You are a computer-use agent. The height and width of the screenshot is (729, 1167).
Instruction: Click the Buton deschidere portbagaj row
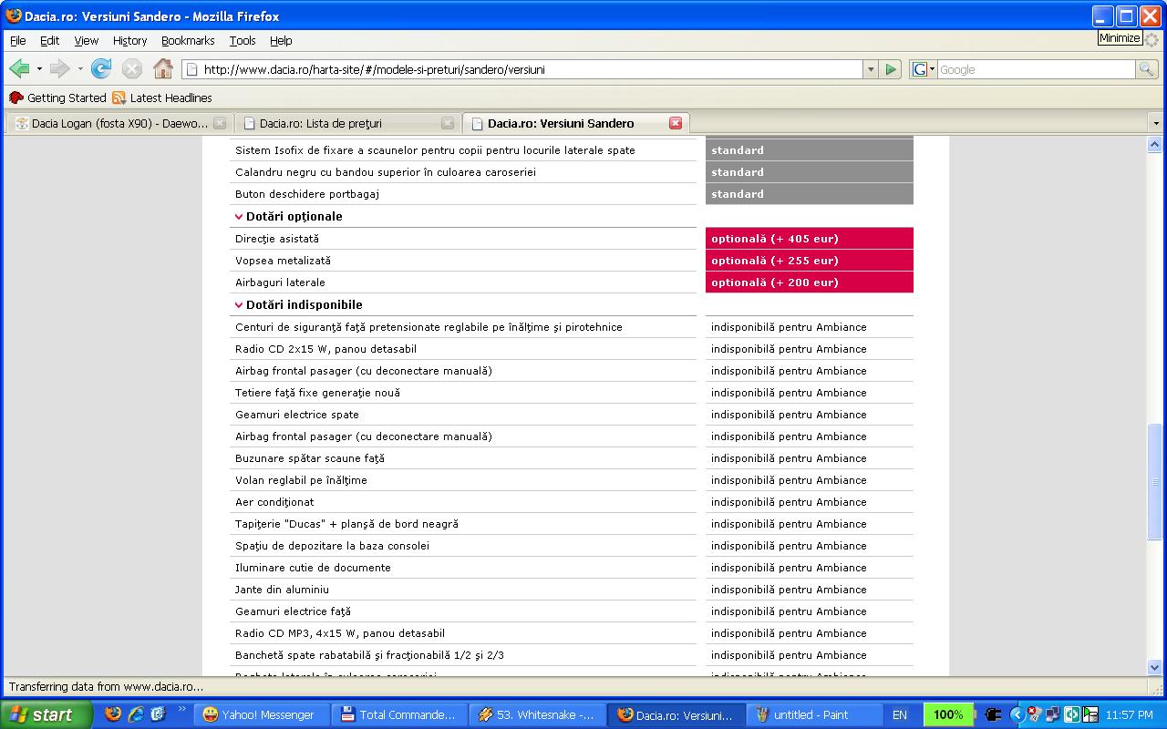tap(463, 194)
